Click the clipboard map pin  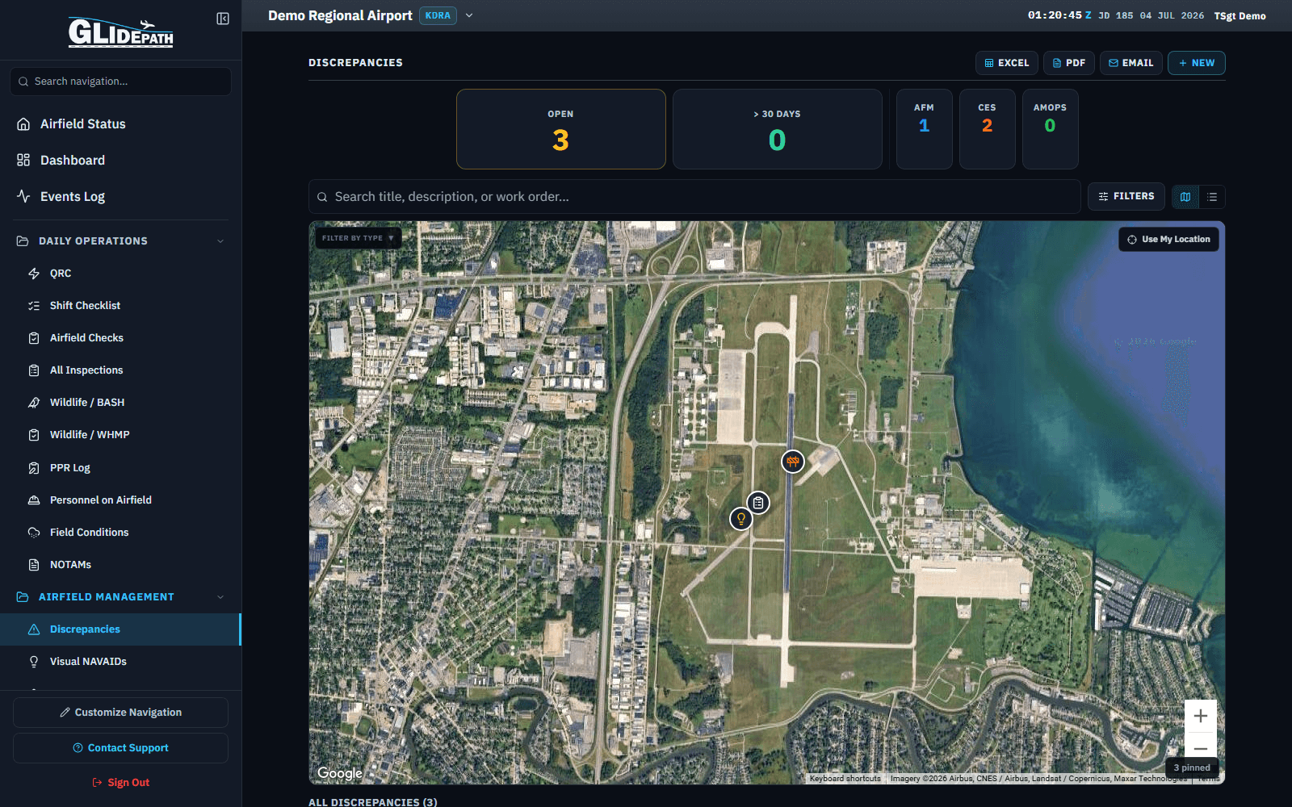click(x=758, y=503)
